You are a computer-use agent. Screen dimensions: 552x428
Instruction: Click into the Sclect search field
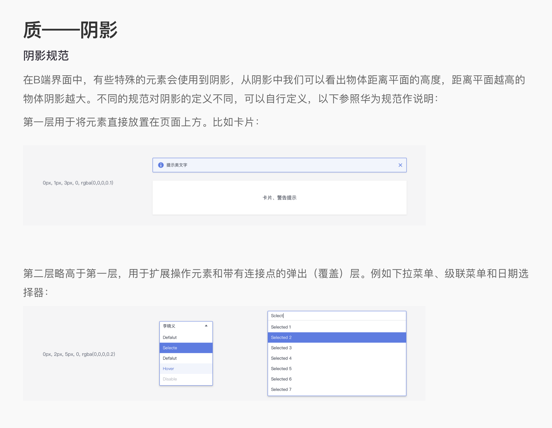(x=336, y=316)
